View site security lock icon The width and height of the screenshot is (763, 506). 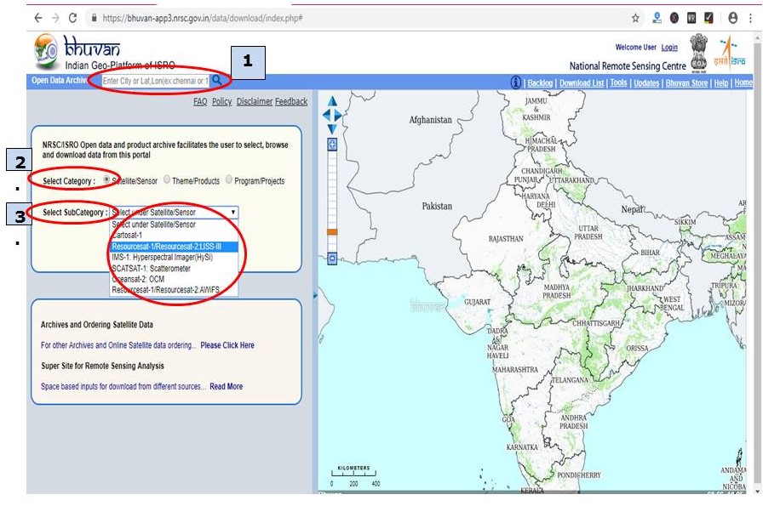94,18
